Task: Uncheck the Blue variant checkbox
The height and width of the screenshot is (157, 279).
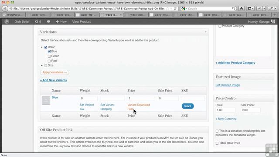Action: tap(49, 51)
